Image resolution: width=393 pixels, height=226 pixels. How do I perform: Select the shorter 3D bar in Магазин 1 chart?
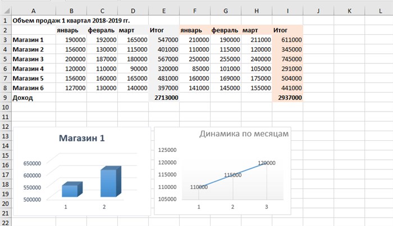tap(72, 190)
